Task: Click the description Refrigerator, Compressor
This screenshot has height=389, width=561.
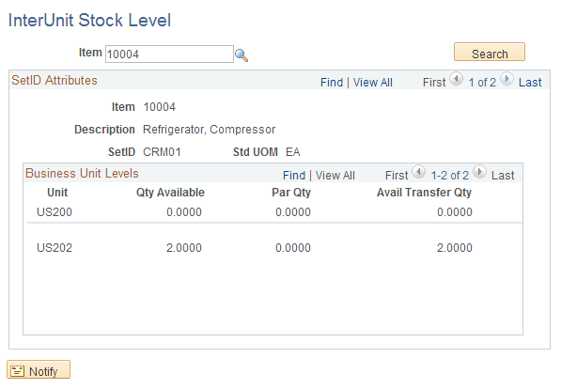Action: [209, 129]
